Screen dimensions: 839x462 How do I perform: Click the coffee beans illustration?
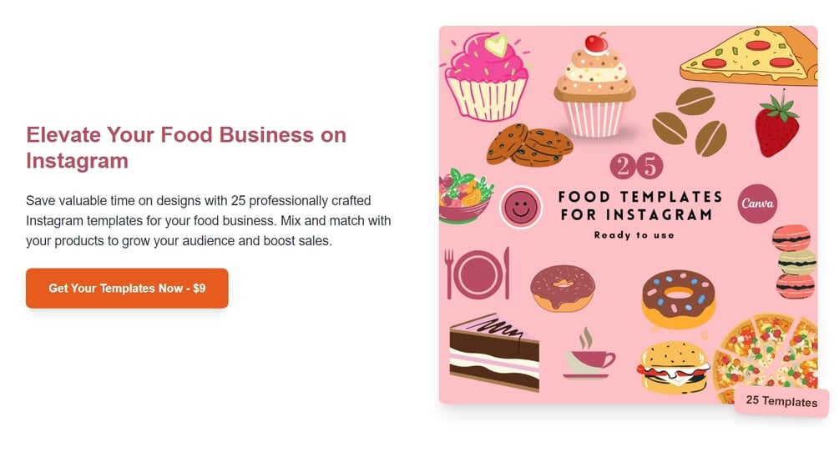point(690,123)
